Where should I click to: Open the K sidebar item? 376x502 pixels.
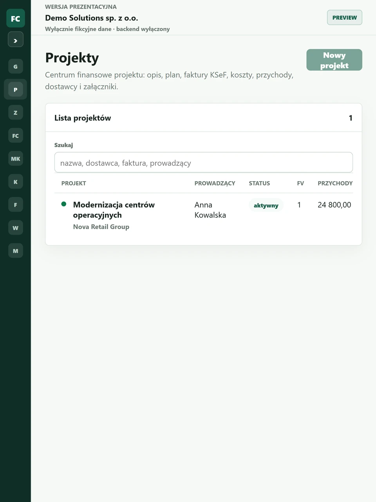point(16,182)
